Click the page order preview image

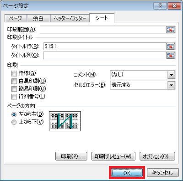click(65, 121)
